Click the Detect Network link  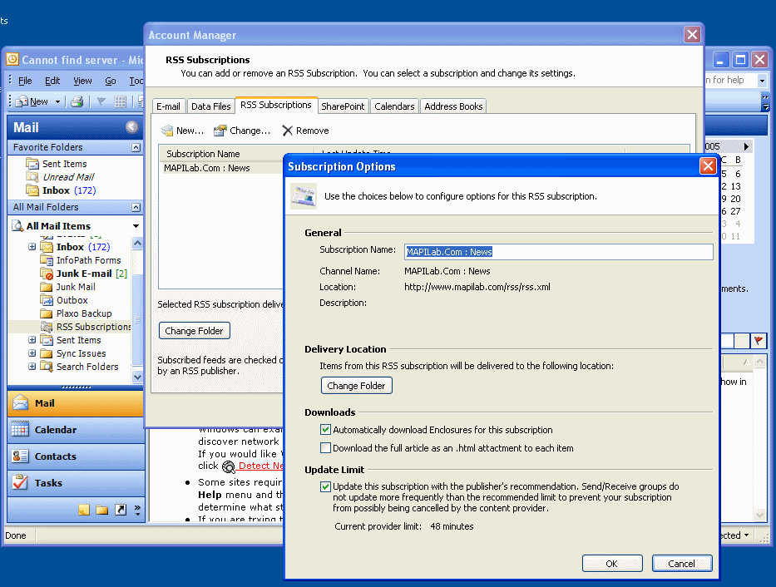[x=261, y=466]
